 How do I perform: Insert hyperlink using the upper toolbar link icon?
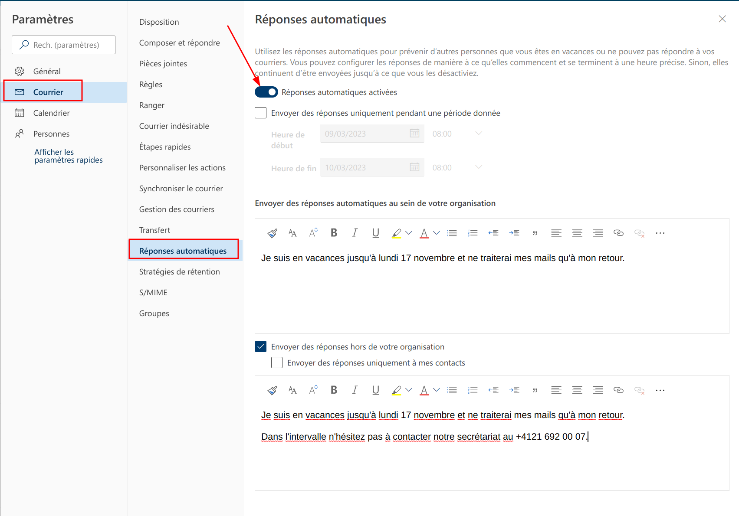(x=618, y=233)
